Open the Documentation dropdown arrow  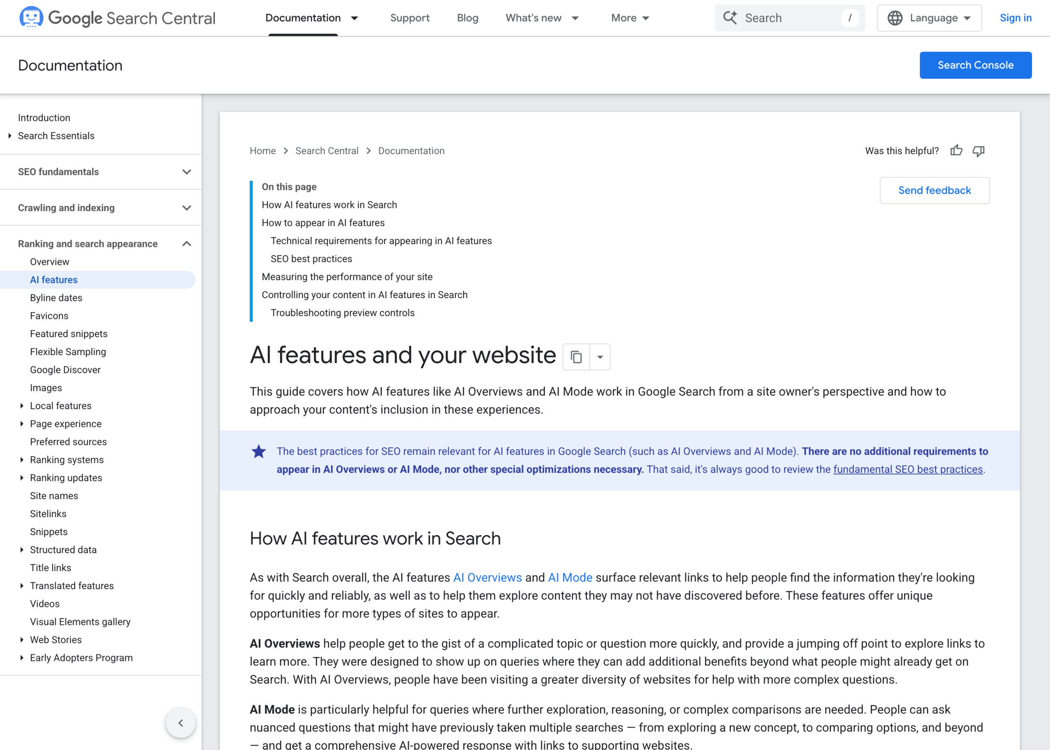[x=354, y=18]
